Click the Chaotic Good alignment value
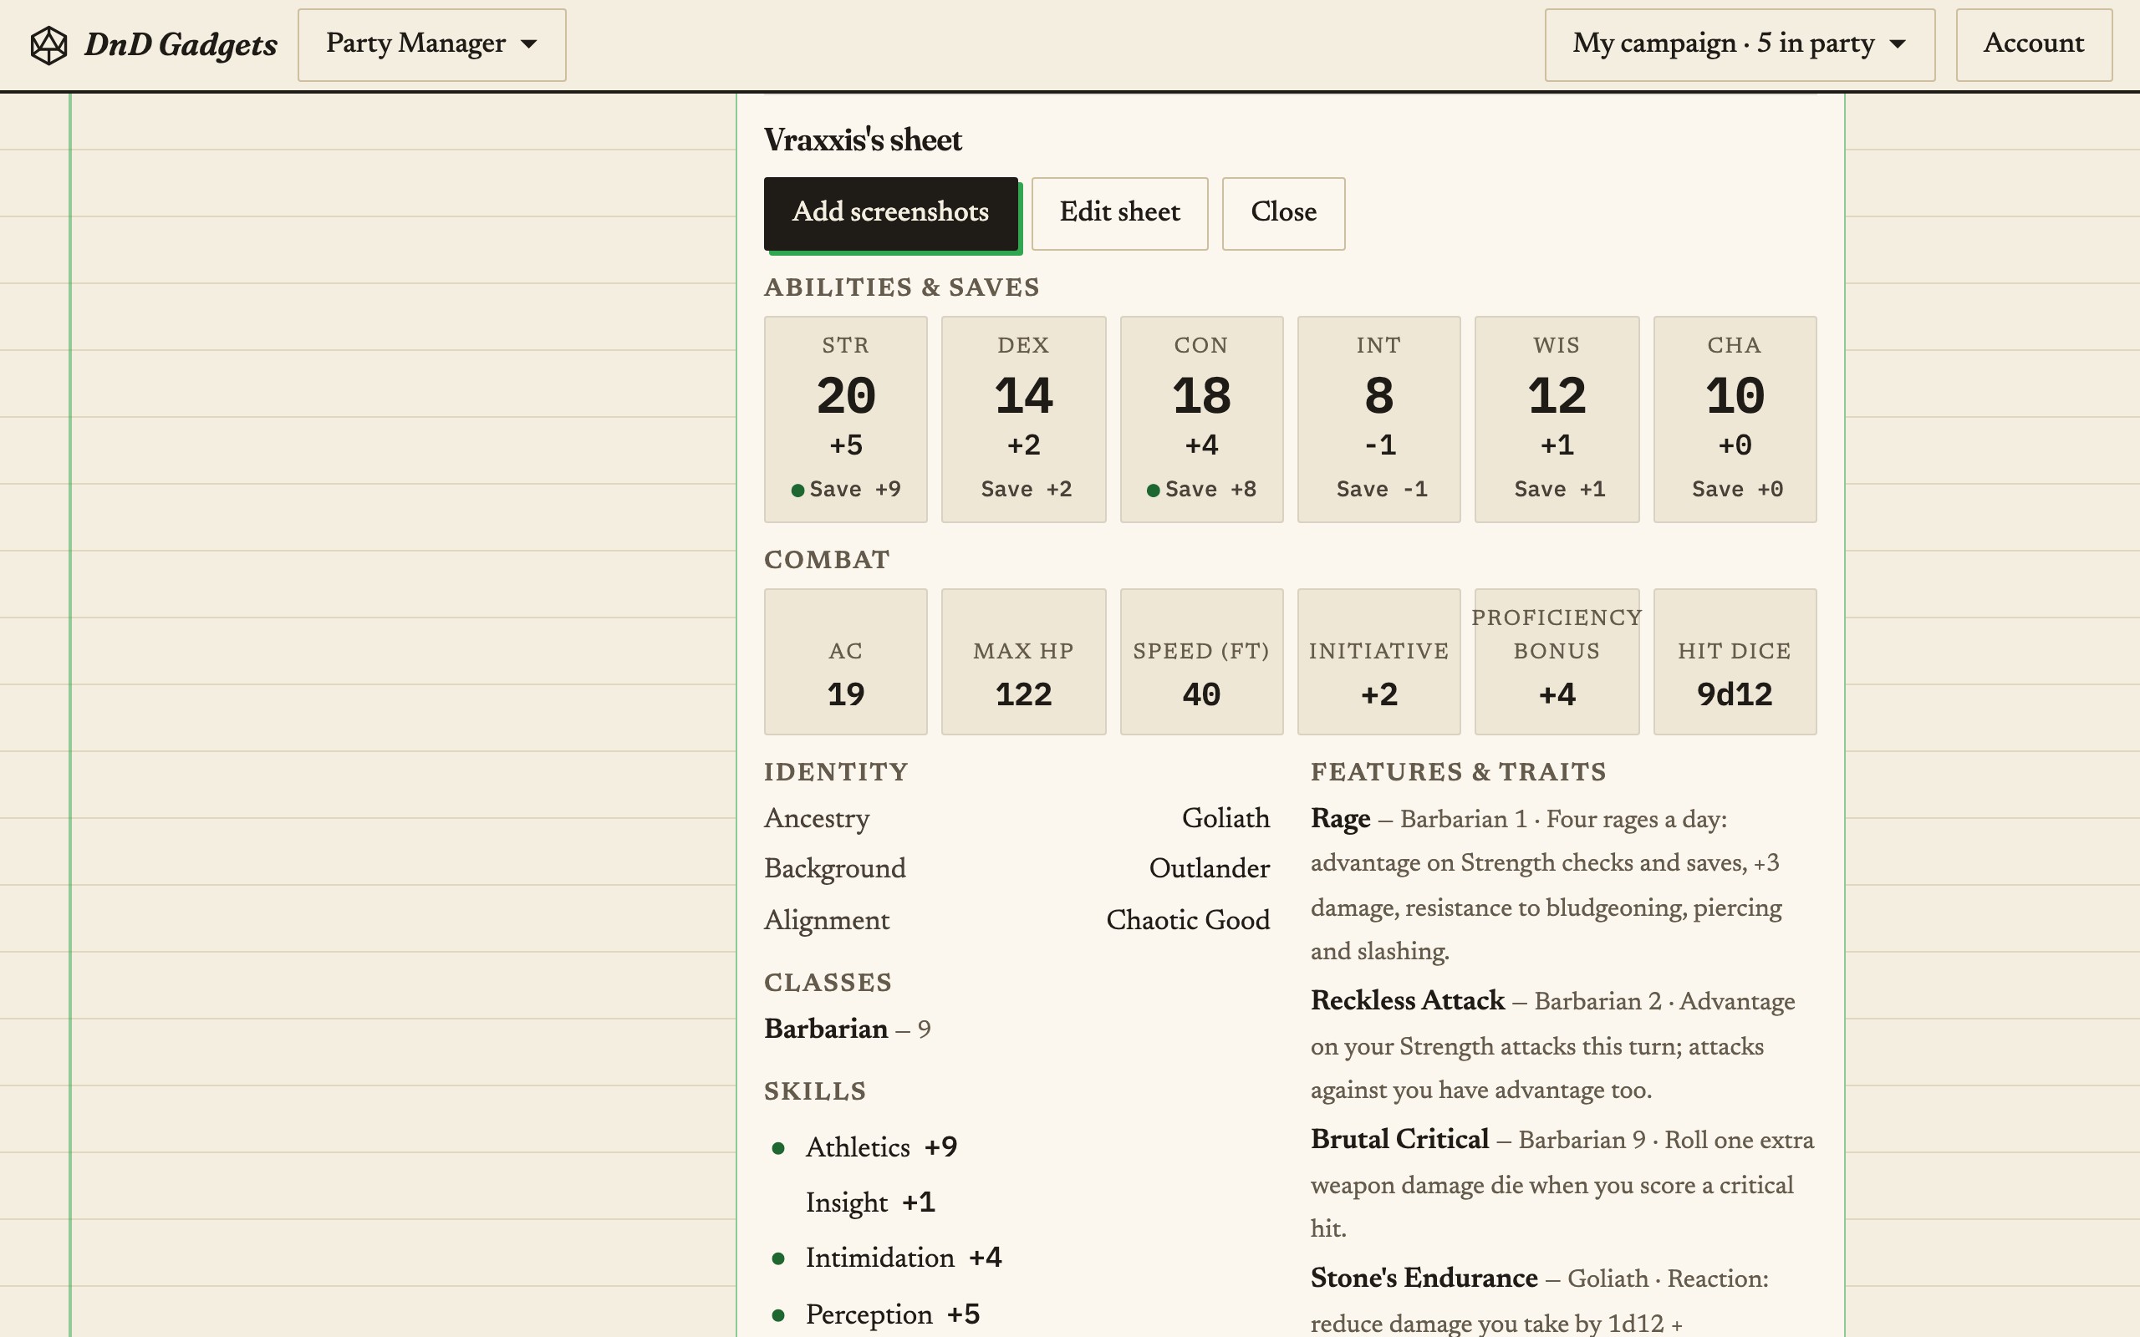 (1188, 921)
